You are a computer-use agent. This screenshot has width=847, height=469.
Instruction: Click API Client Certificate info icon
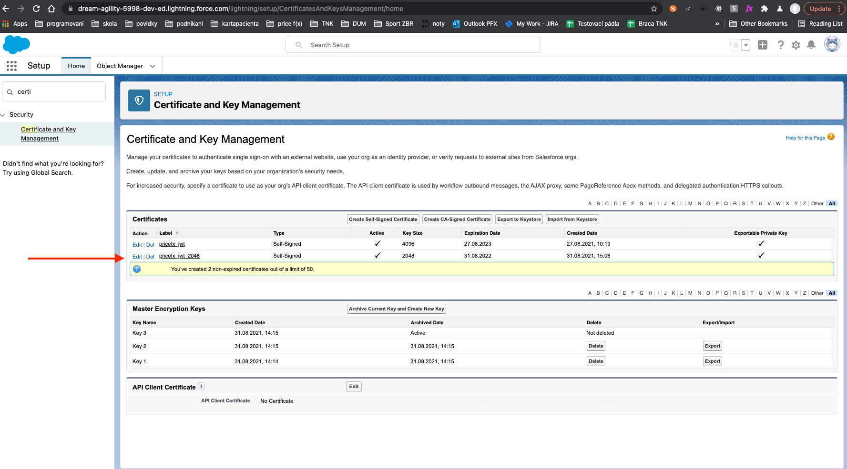202,386
